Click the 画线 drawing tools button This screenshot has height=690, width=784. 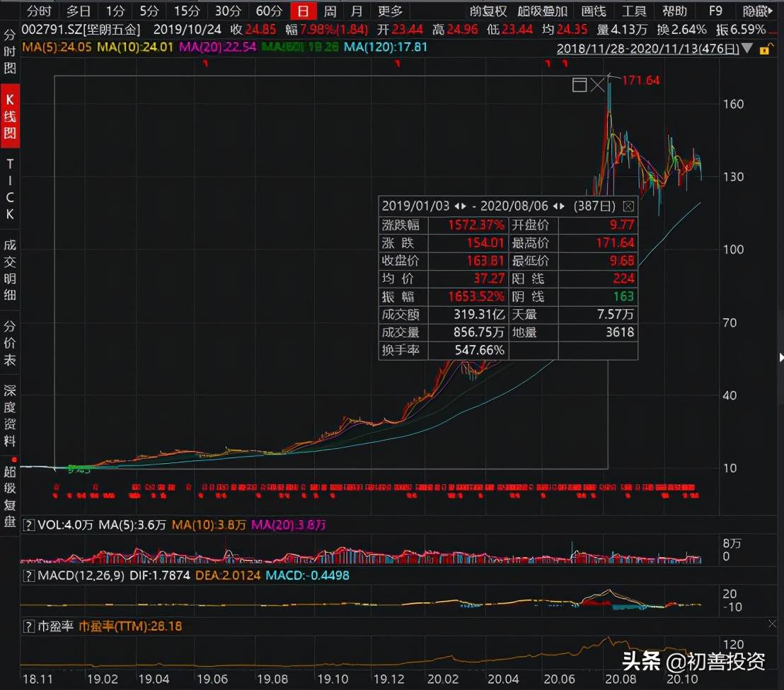coord(593,11)
